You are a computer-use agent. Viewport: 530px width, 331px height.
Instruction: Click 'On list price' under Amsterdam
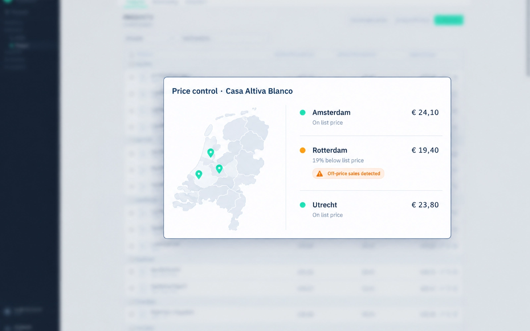[328, 122]
